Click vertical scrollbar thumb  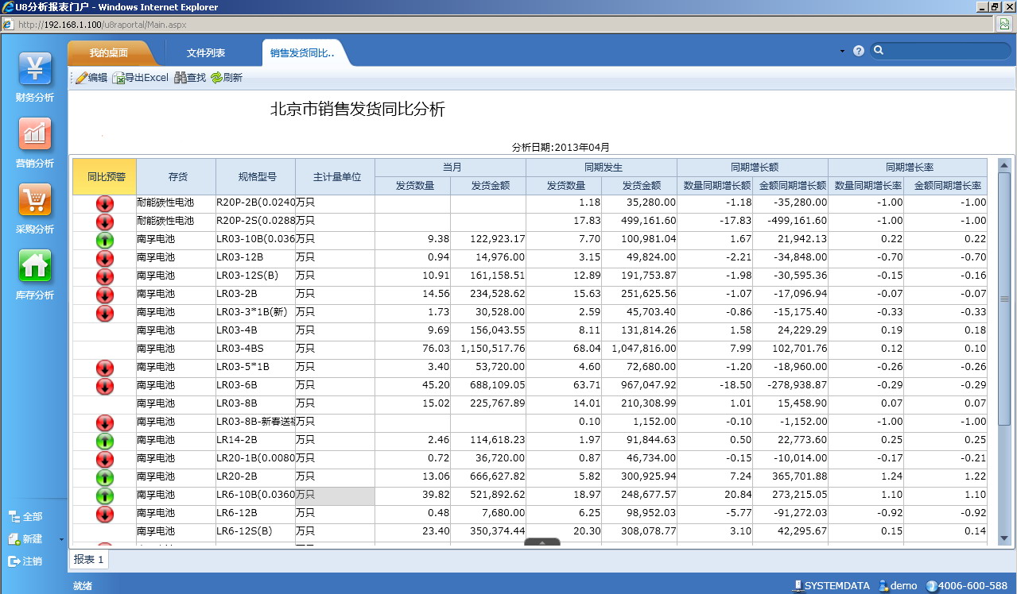click(1004, 299)
